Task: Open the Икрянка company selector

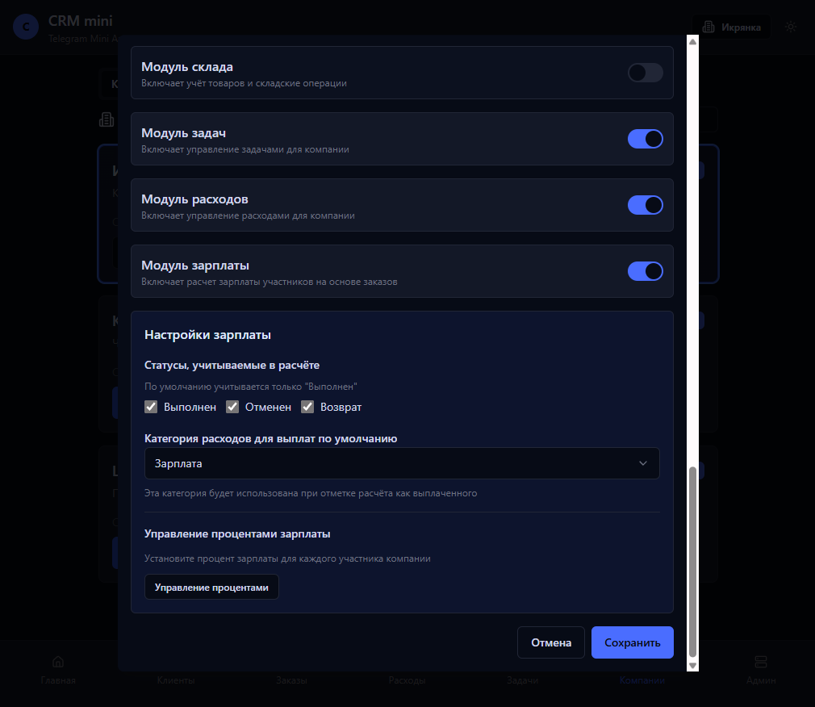Action: tap(731, 27)
